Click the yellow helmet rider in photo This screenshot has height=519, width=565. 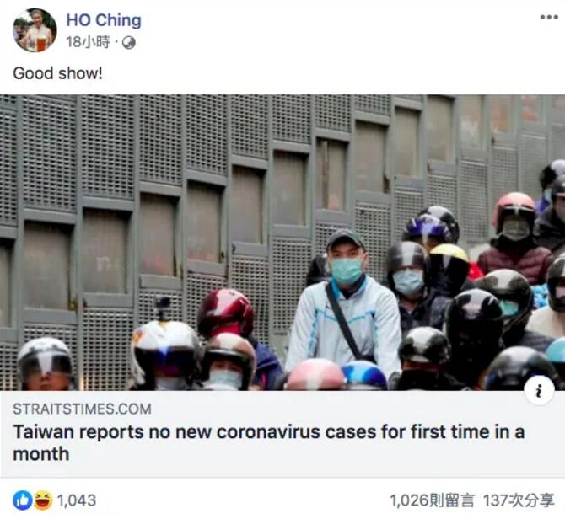449,266
